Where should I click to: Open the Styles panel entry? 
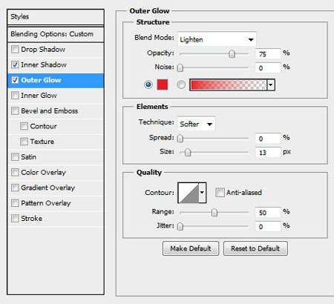[x=56, y=17]
